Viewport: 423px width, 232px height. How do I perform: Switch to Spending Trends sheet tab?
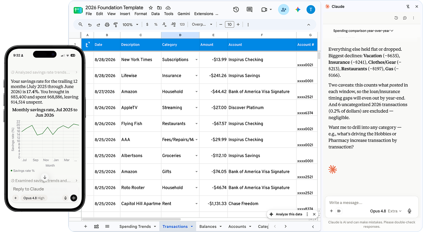click(x=138, y=226)
